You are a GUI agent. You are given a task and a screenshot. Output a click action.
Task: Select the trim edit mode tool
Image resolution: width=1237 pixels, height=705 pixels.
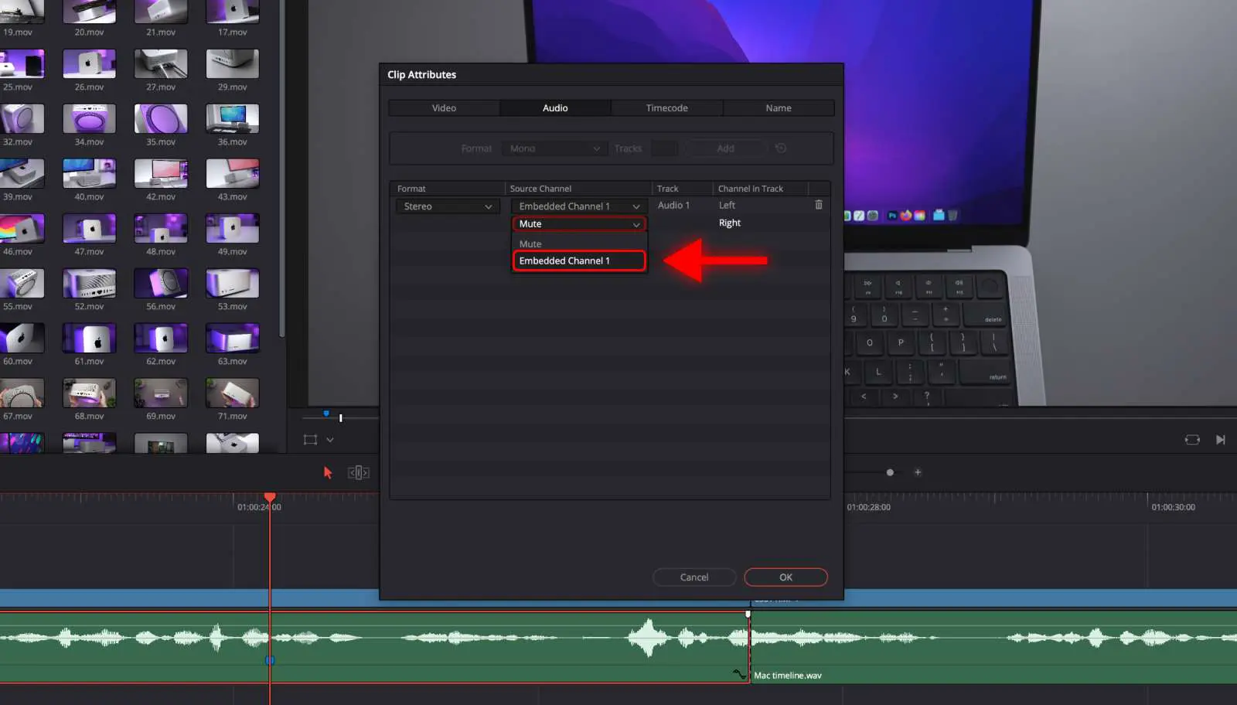tap(358, 472)
